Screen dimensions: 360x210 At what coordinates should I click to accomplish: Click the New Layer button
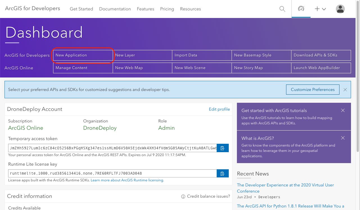[142, 55]
